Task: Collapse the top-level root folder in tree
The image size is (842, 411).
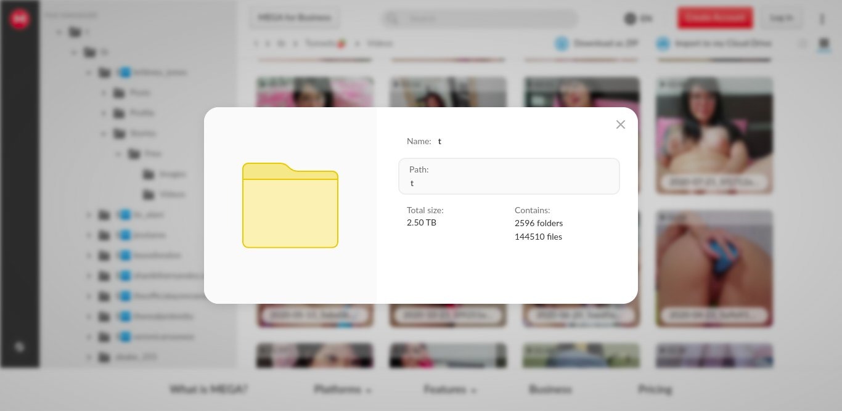Action: (60, 31)
